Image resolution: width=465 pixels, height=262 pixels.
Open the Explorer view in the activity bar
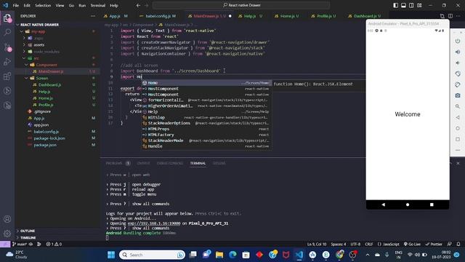(7, 18)
